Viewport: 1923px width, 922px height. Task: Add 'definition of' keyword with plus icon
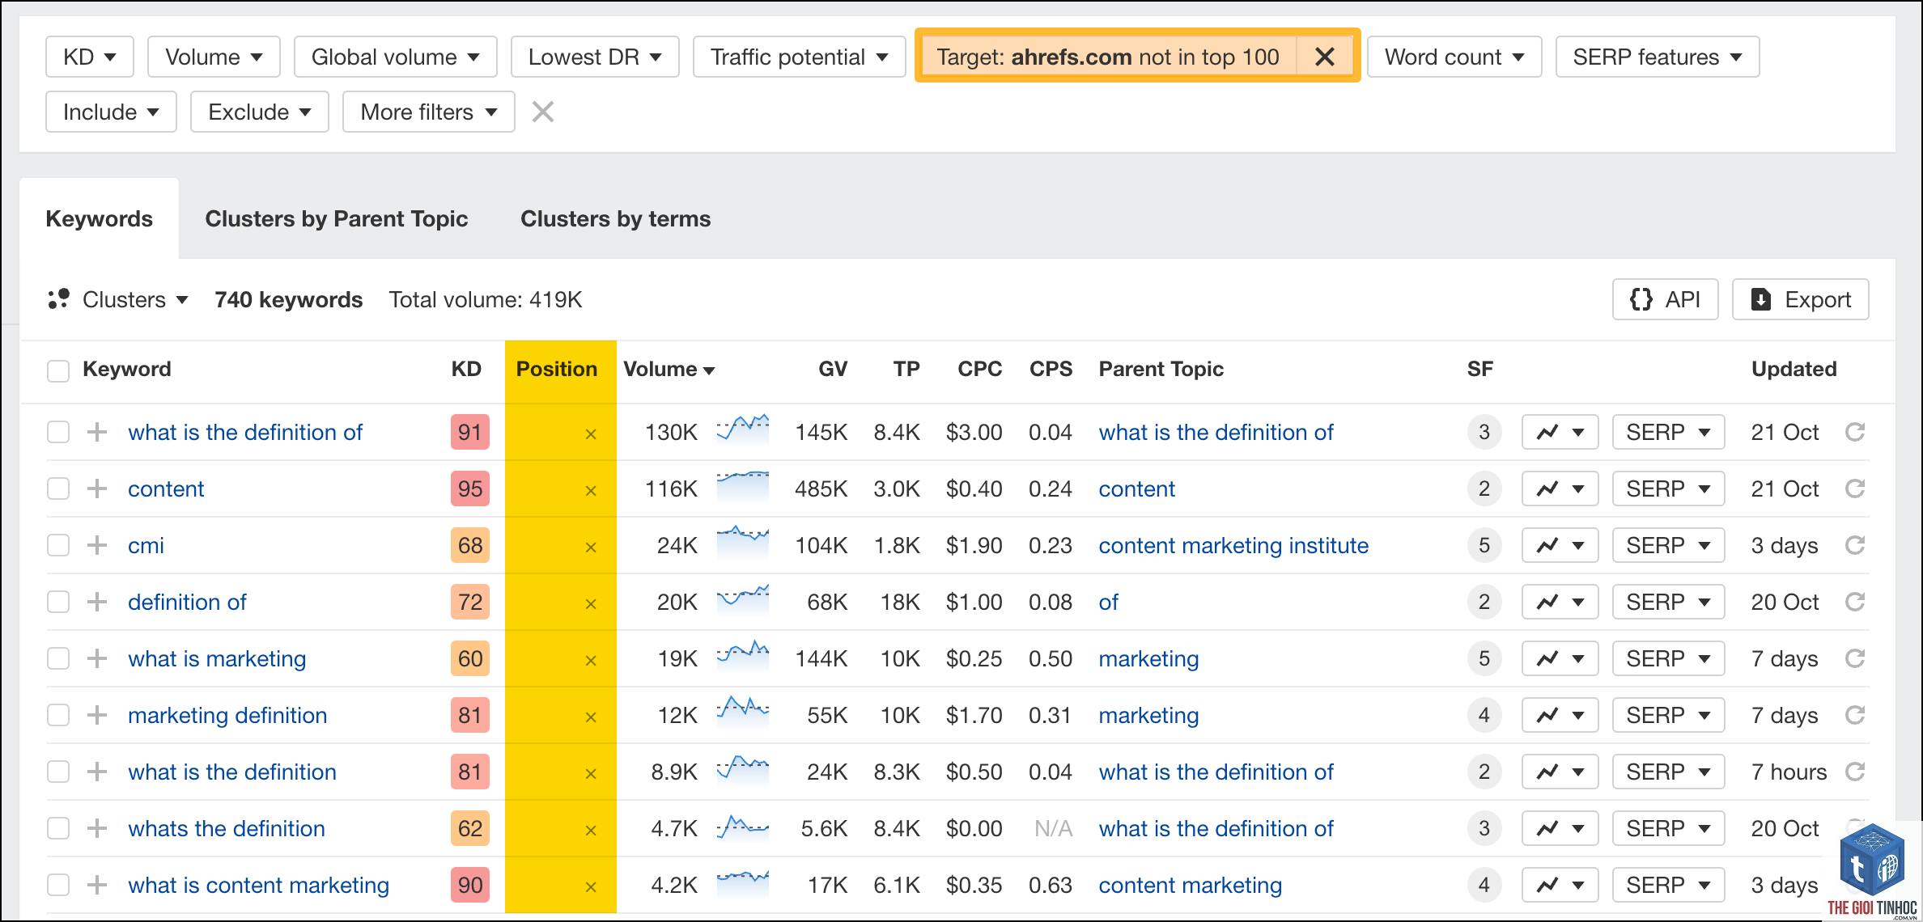tap(97, 602)
